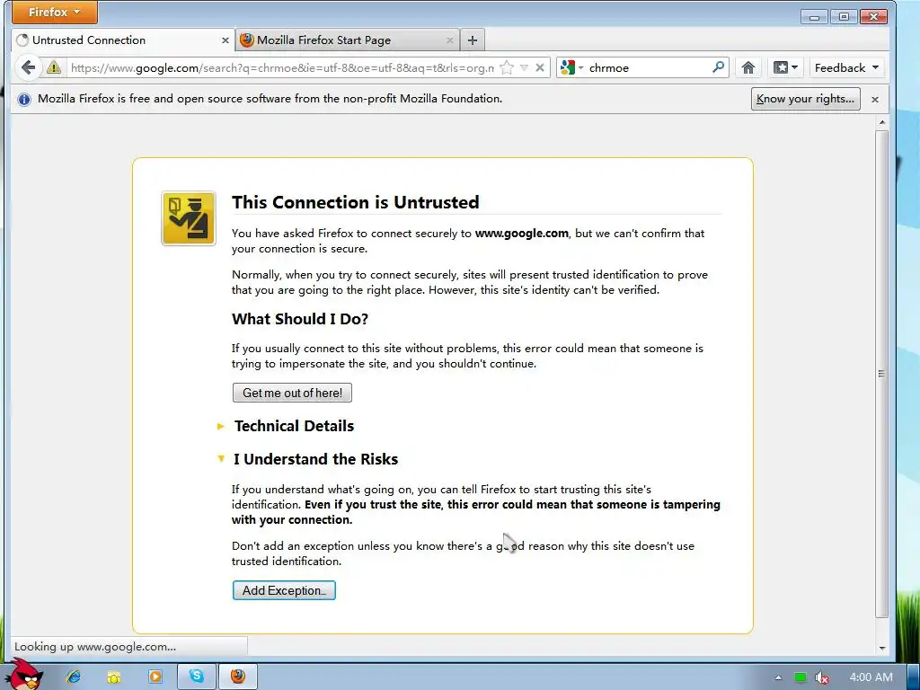Click the yellow police officer warning icon
920x690 pixels.
(189, 218)
